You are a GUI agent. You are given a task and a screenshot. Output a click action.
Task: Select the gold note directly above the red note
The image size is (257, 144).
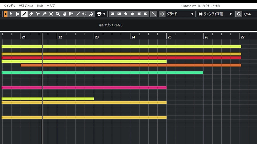click(x=121, y=54)
